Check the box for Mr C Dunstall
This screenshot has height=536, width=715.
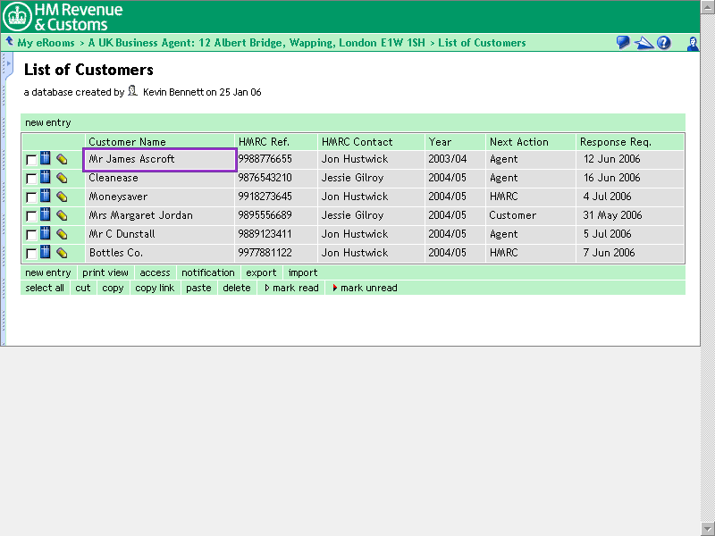click(31, 235)
